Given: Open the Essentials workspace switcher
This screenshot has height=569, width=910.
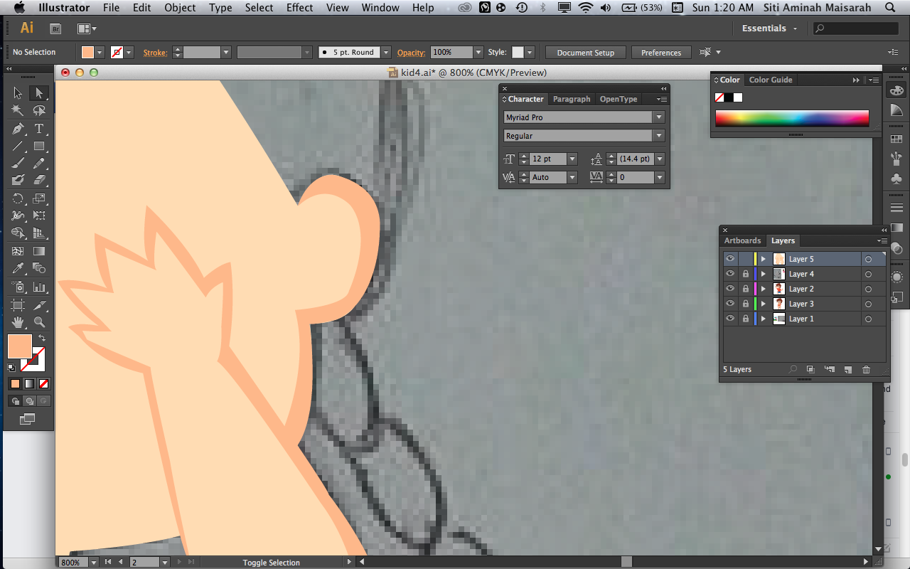Looking at the screenshot, I should 770,28.
